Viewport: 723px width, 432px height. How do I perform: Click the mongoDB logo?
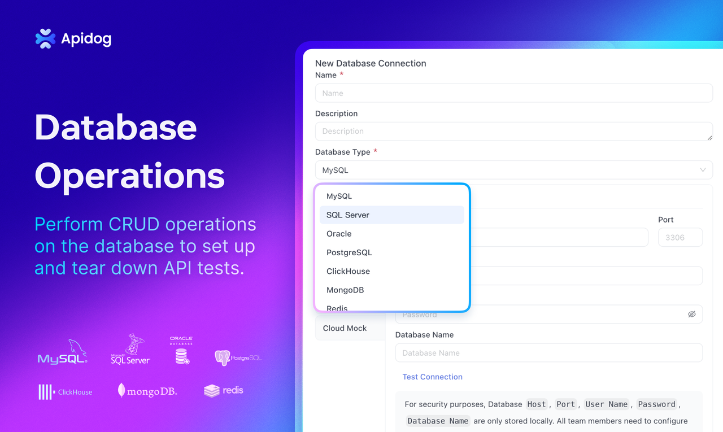coord(147,391)
